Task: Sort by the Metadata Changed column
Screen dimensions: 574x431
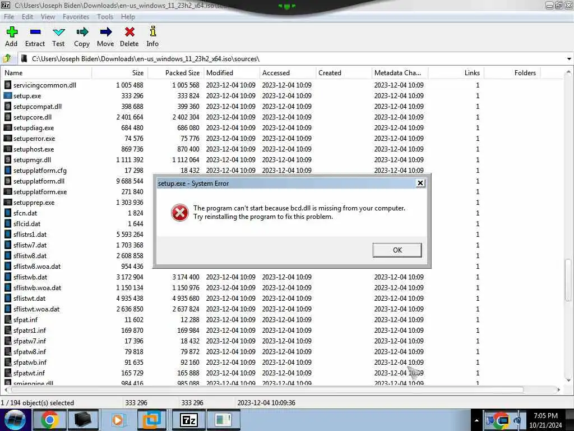Action: pyautogui.click(x=399, y=72)
